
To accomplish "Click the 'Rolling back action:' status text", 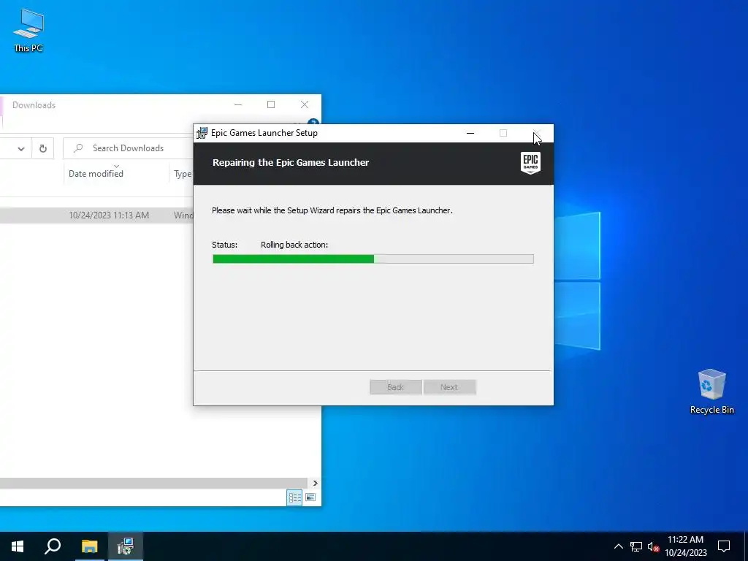I will [x=294, y=245].
